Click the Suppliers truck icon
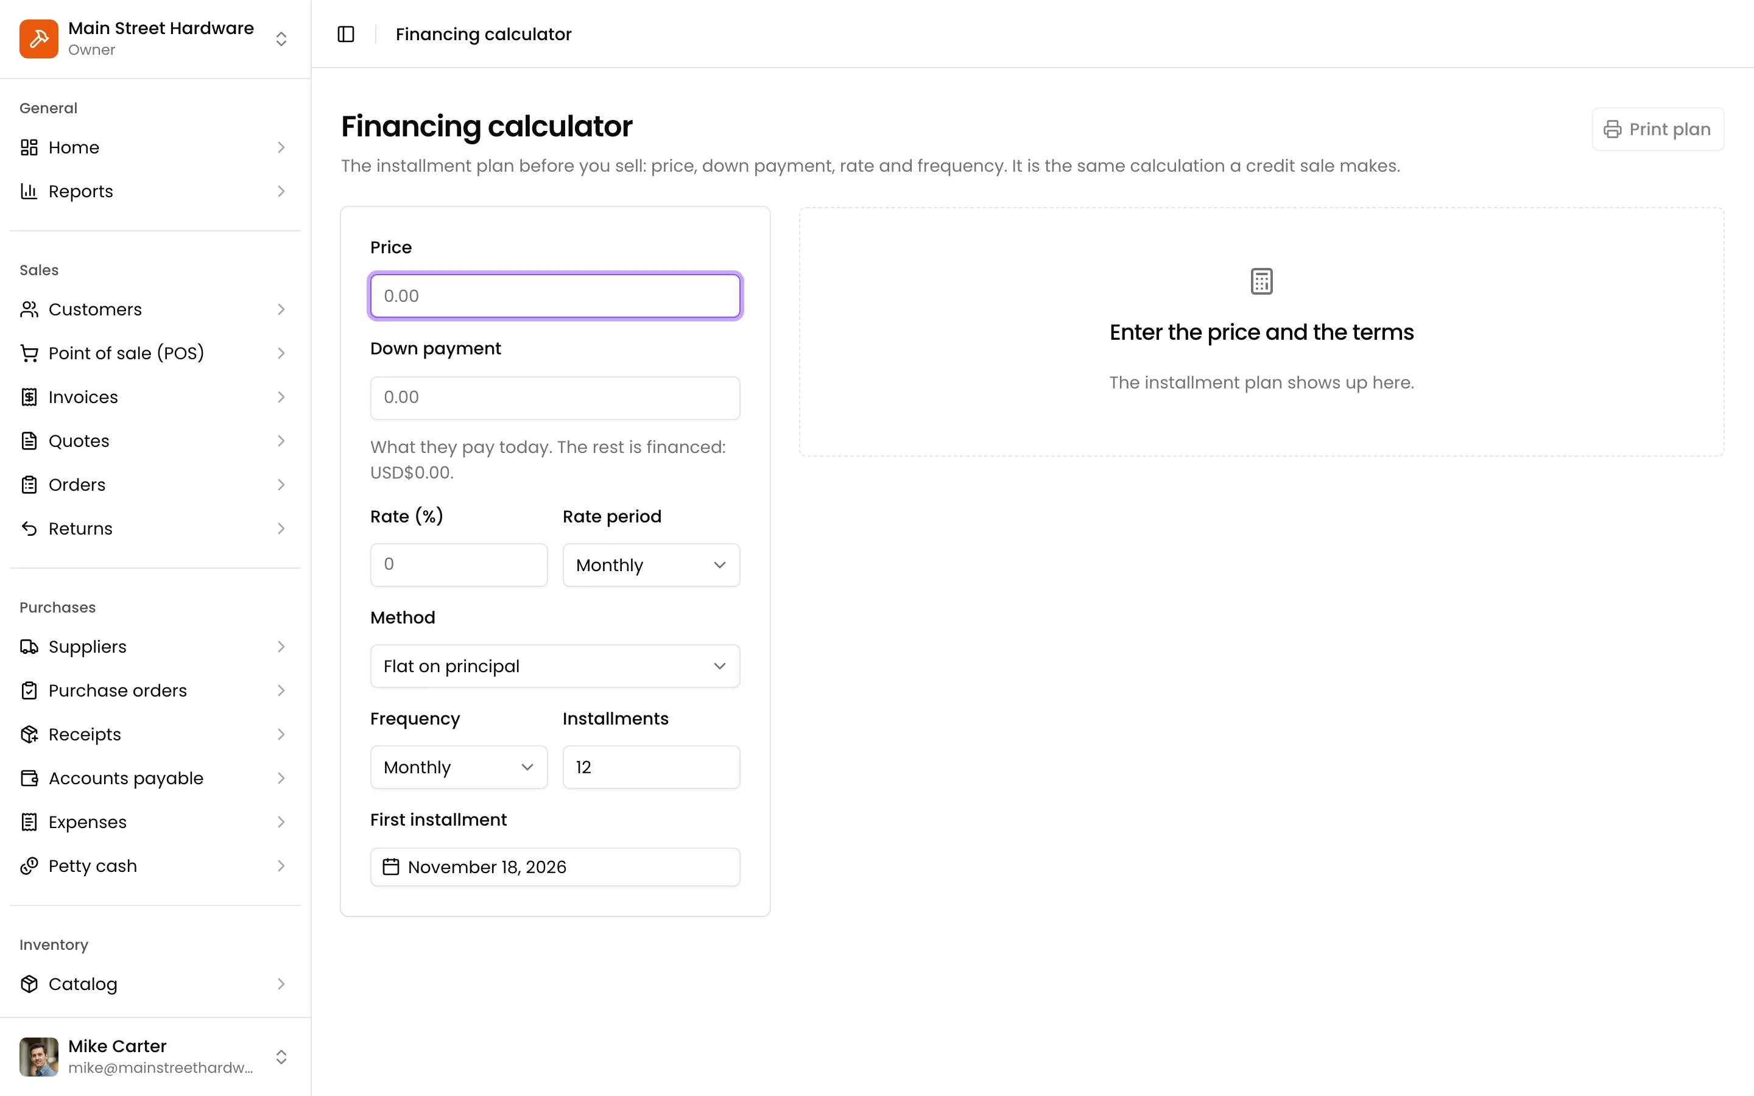This screenshot has height=1096, width=1754. point(29,647)
